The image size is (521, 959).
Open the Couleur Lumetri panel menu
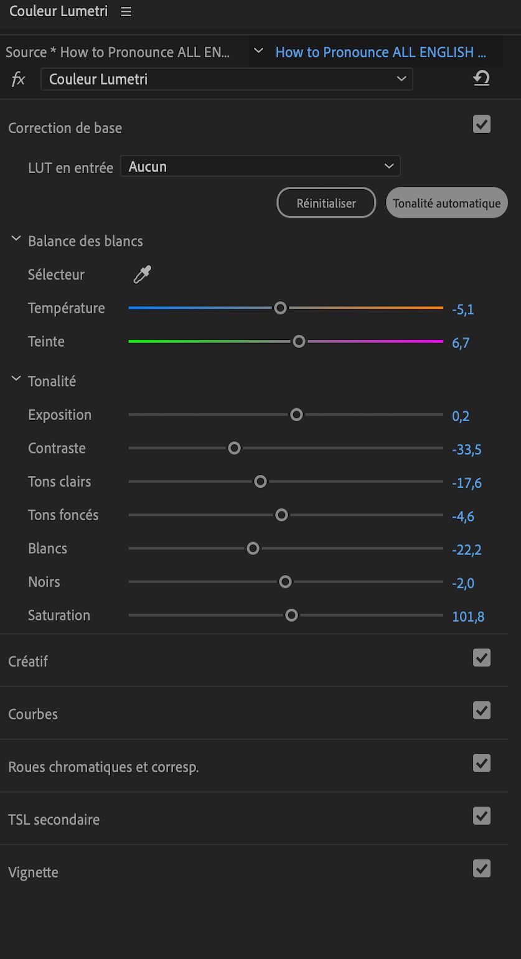point(126,12)
